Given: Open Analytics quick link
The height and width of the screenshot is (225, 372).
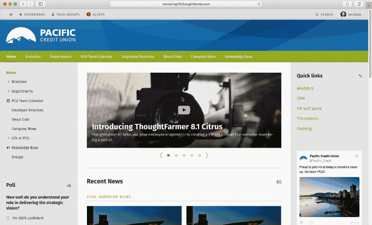Looking at the screenshot, I should (305, 88).
